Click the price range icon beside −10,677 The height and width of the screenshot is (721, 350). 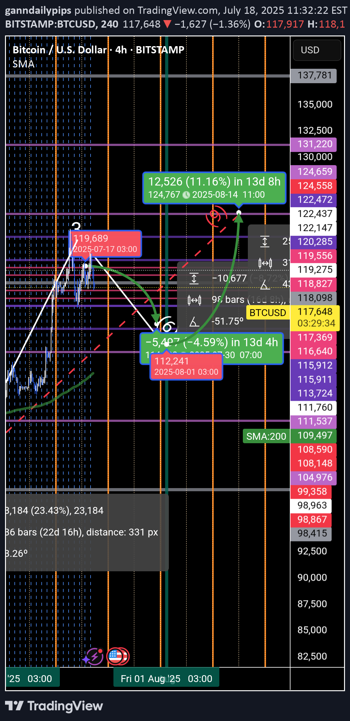pos(194,278)
